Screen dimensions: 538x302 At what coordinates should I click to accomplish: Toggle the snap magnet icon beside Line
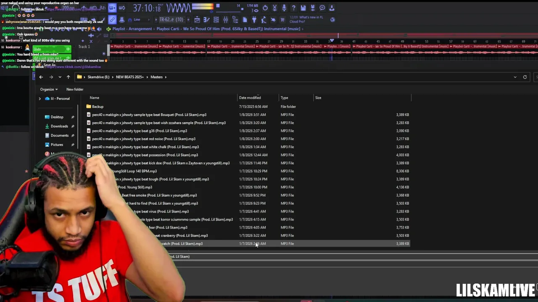coord(130,20)
